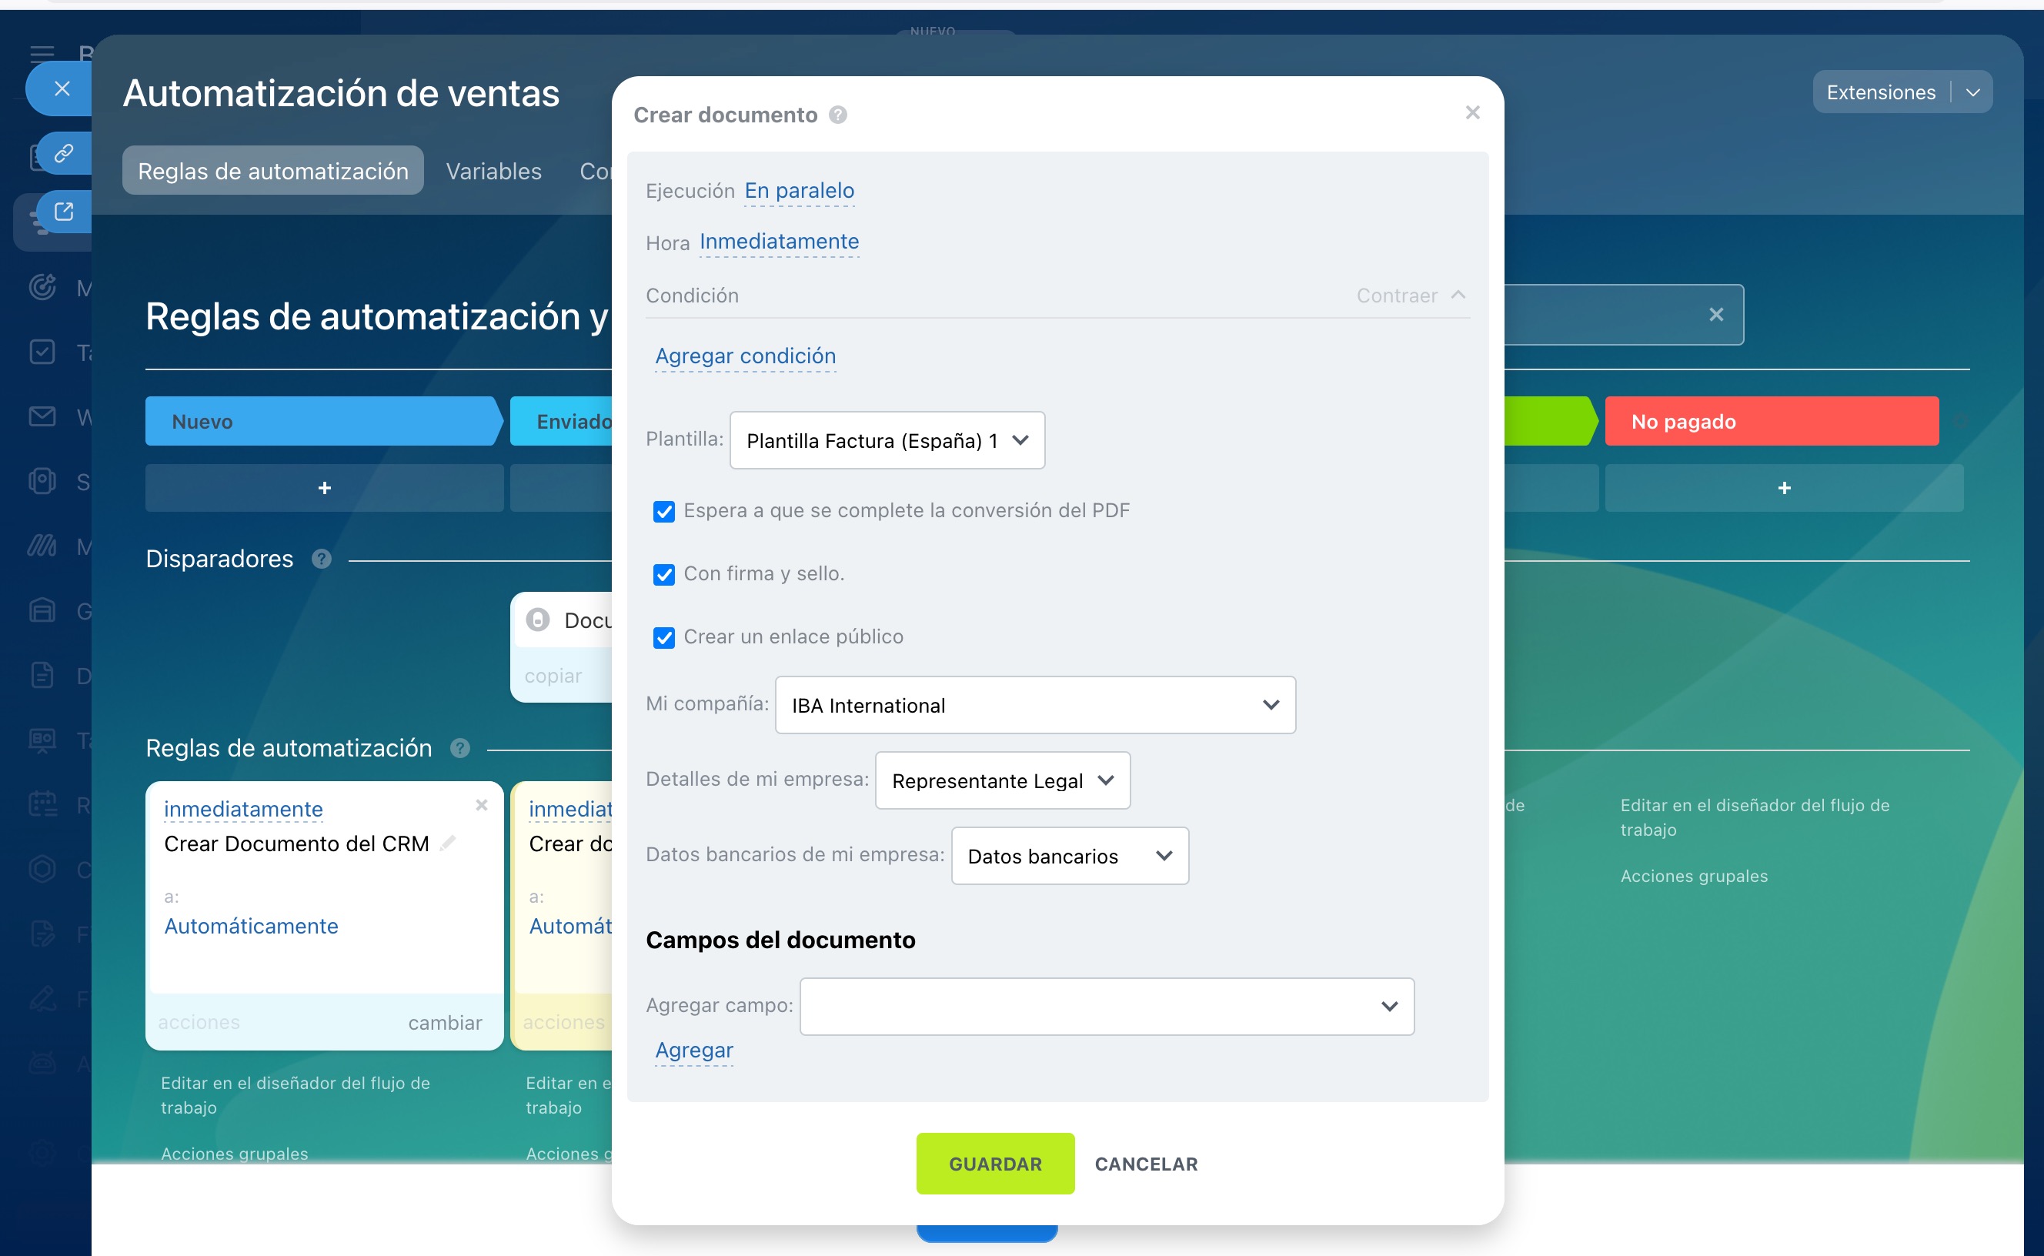Click the pencil edit icon on Crear Documento del CRM
Screen dimensions: 2044x1256
(448, 843)
